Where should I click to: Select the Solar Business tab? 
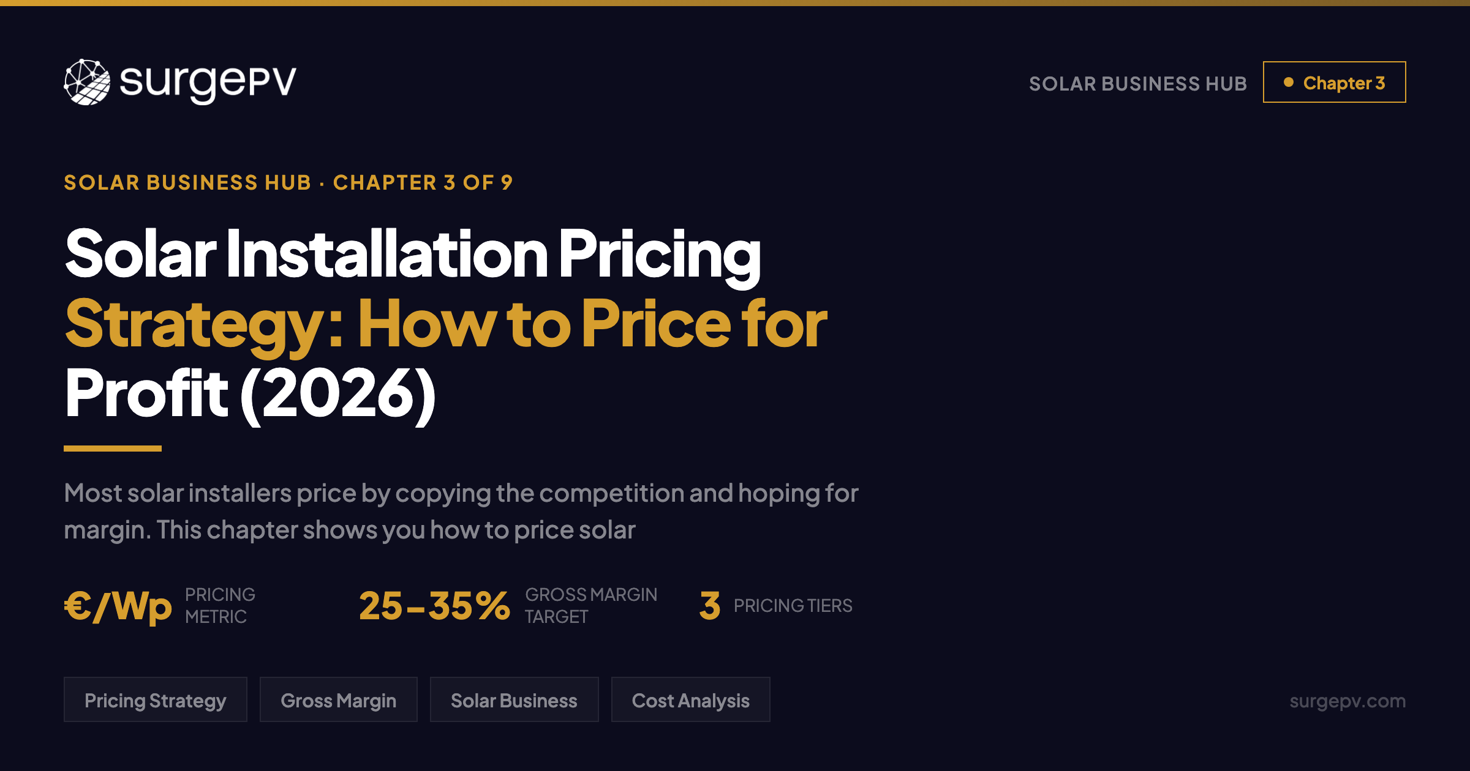tap(514, 699)
